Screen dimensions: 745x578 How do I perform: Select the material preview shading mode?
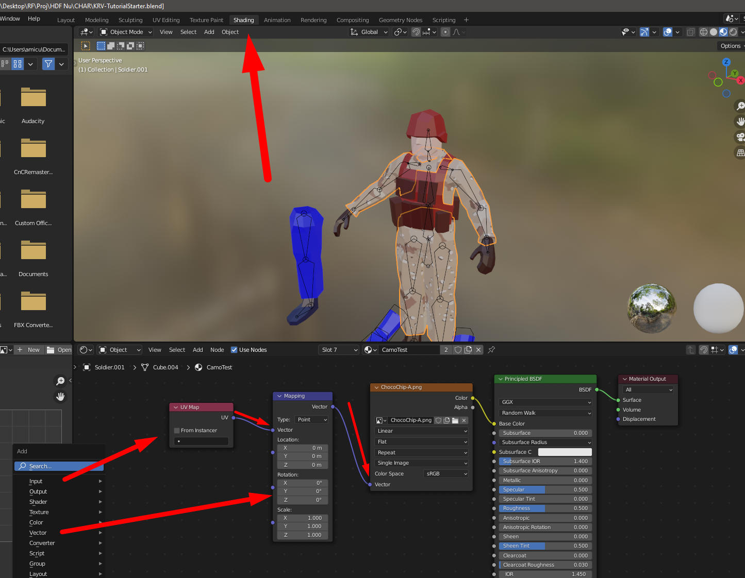[x=723, y=32]
